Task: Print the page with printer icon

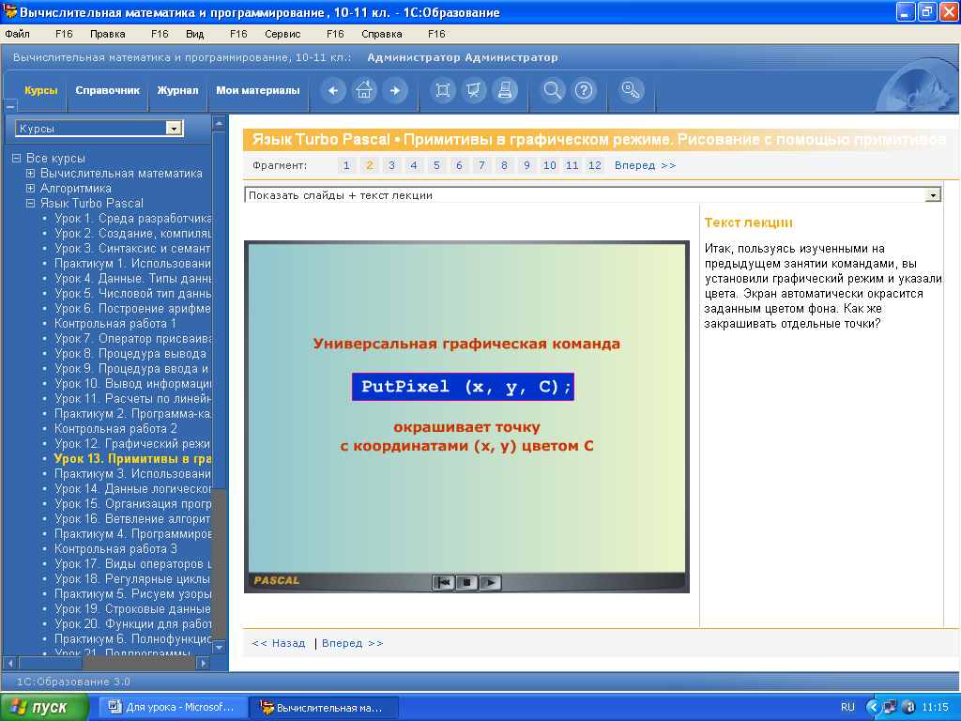Action: [x=505, y=91]
